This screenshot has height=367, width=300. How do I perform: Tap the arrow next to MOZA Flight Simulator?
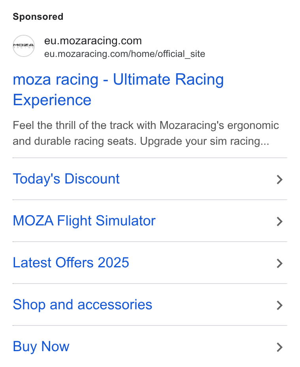(x=280, y=221)
